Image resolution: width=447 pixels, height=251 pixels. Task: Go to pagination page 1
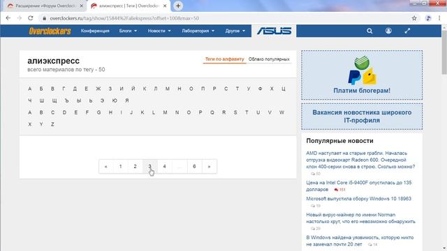click(x=121, y=167)
